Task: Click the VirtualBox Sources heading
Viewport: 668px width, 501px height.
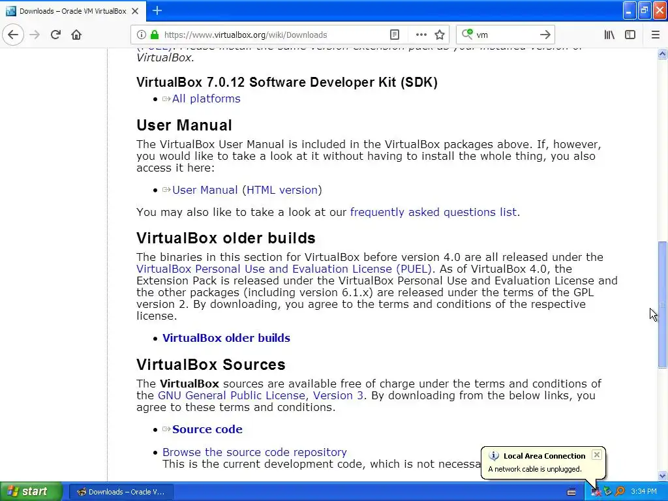Action: pyautogui.click(x=211, y=365)
